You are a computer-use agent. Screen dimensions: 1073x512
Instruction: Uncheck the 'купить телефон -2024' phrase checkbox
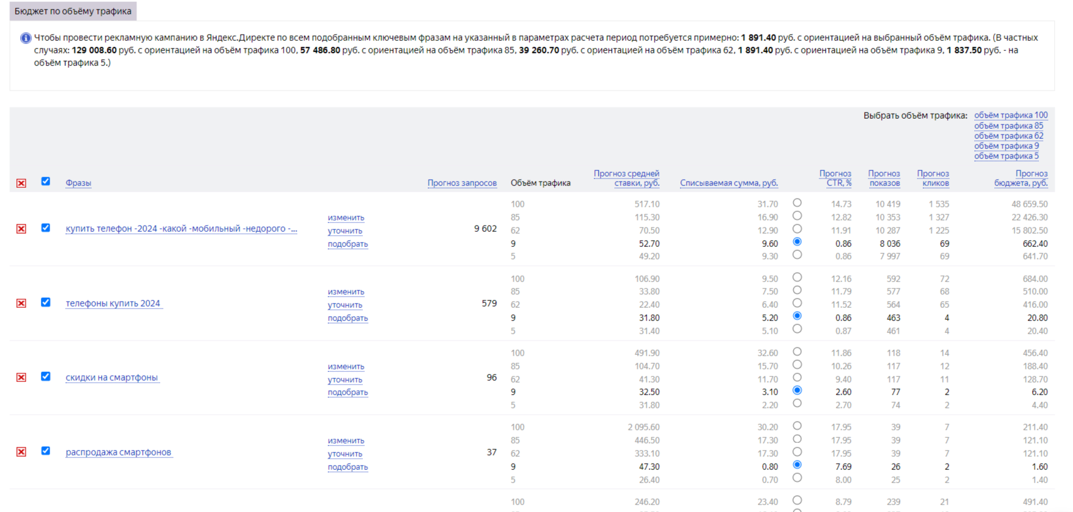[x=46, y=228]
